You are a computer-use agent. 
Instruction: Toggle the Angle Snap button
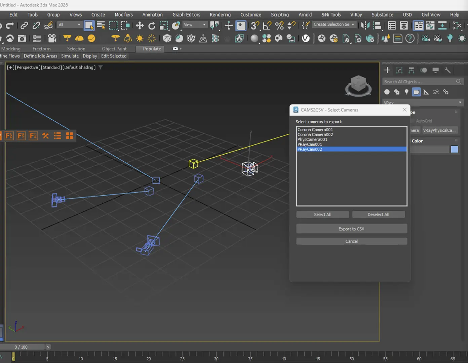pos(267,25)
